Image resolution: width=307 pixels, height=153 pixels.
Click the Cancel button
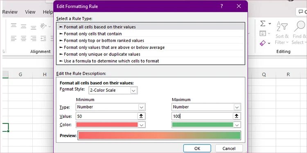(x=229, y=149)
